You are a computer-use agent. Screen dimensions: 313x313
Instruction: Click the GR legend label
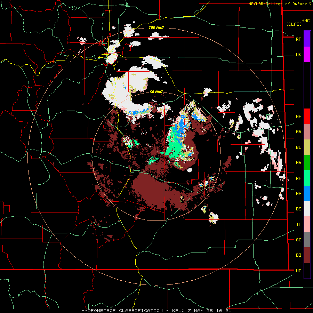(298, 132)
